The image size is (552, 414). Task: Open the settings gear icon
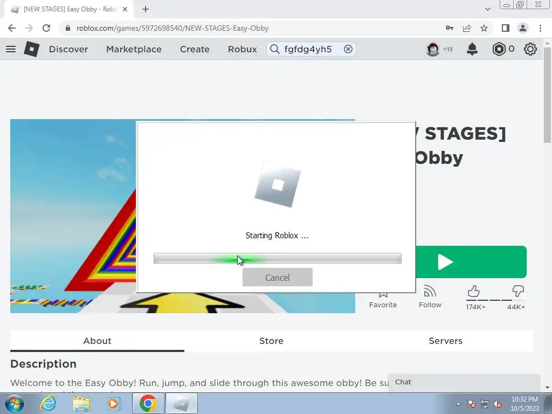click(530, 49)
